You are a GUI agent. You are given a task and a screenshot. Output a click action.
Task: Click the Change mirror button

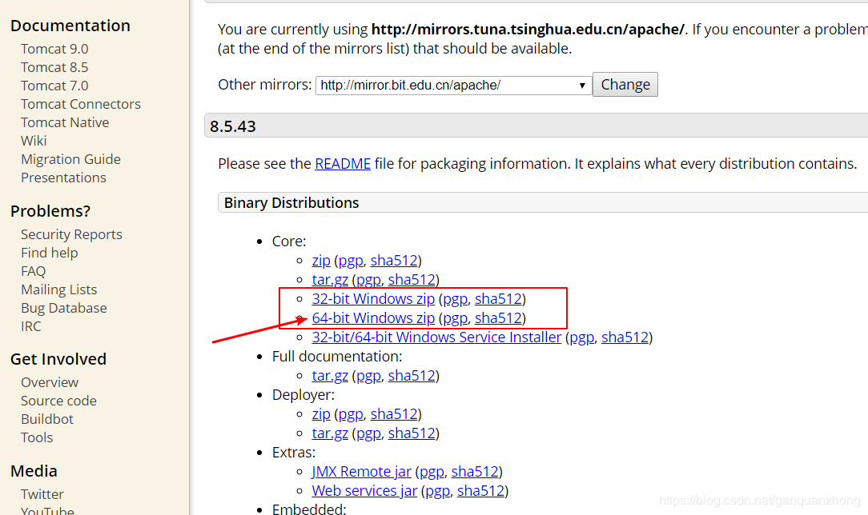625,85
